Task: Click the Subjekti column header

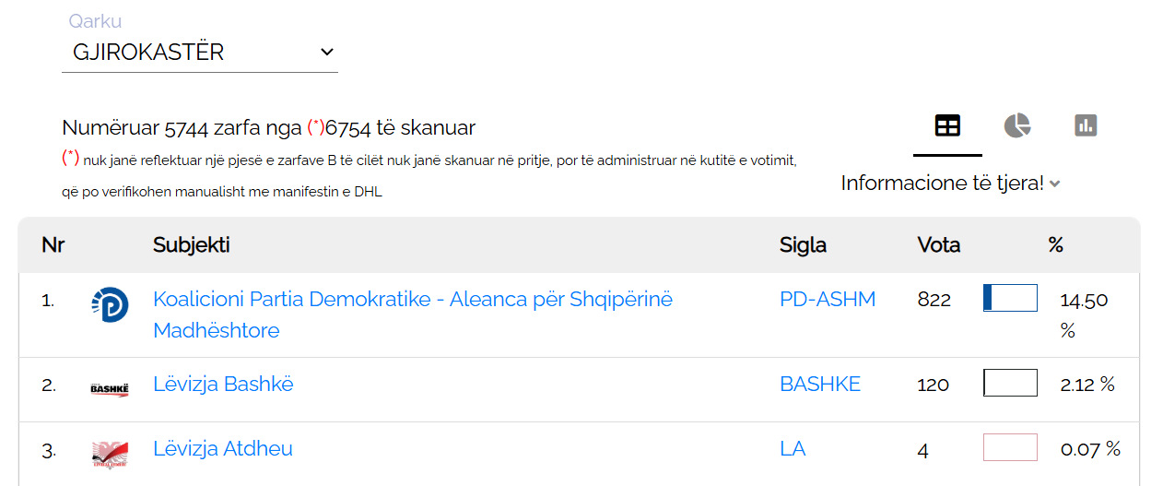Action: coord(192,245)
